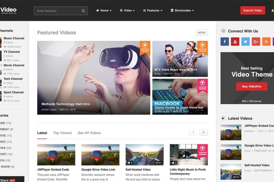Screen dimensions: 274x182
Task: Open the TV Channel link
Action: coord(12,52)
